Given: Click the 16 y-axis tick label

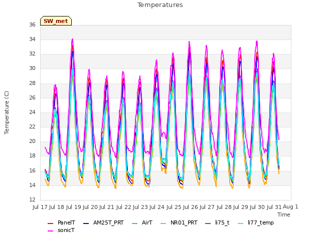Looking at the screenshot, I should point(32,170).
